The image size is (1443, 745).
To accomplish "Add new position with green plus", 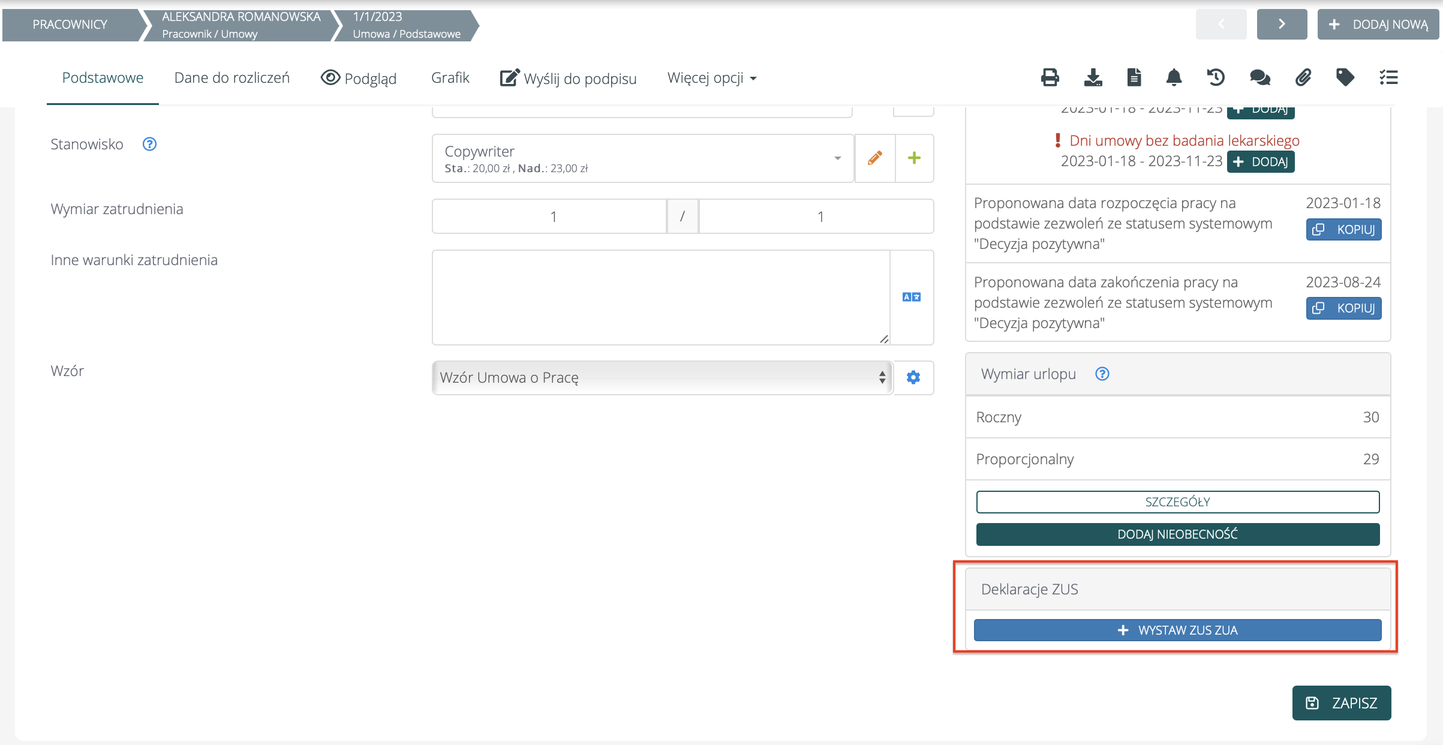I will pyautogui.click(x=914, y=158).
